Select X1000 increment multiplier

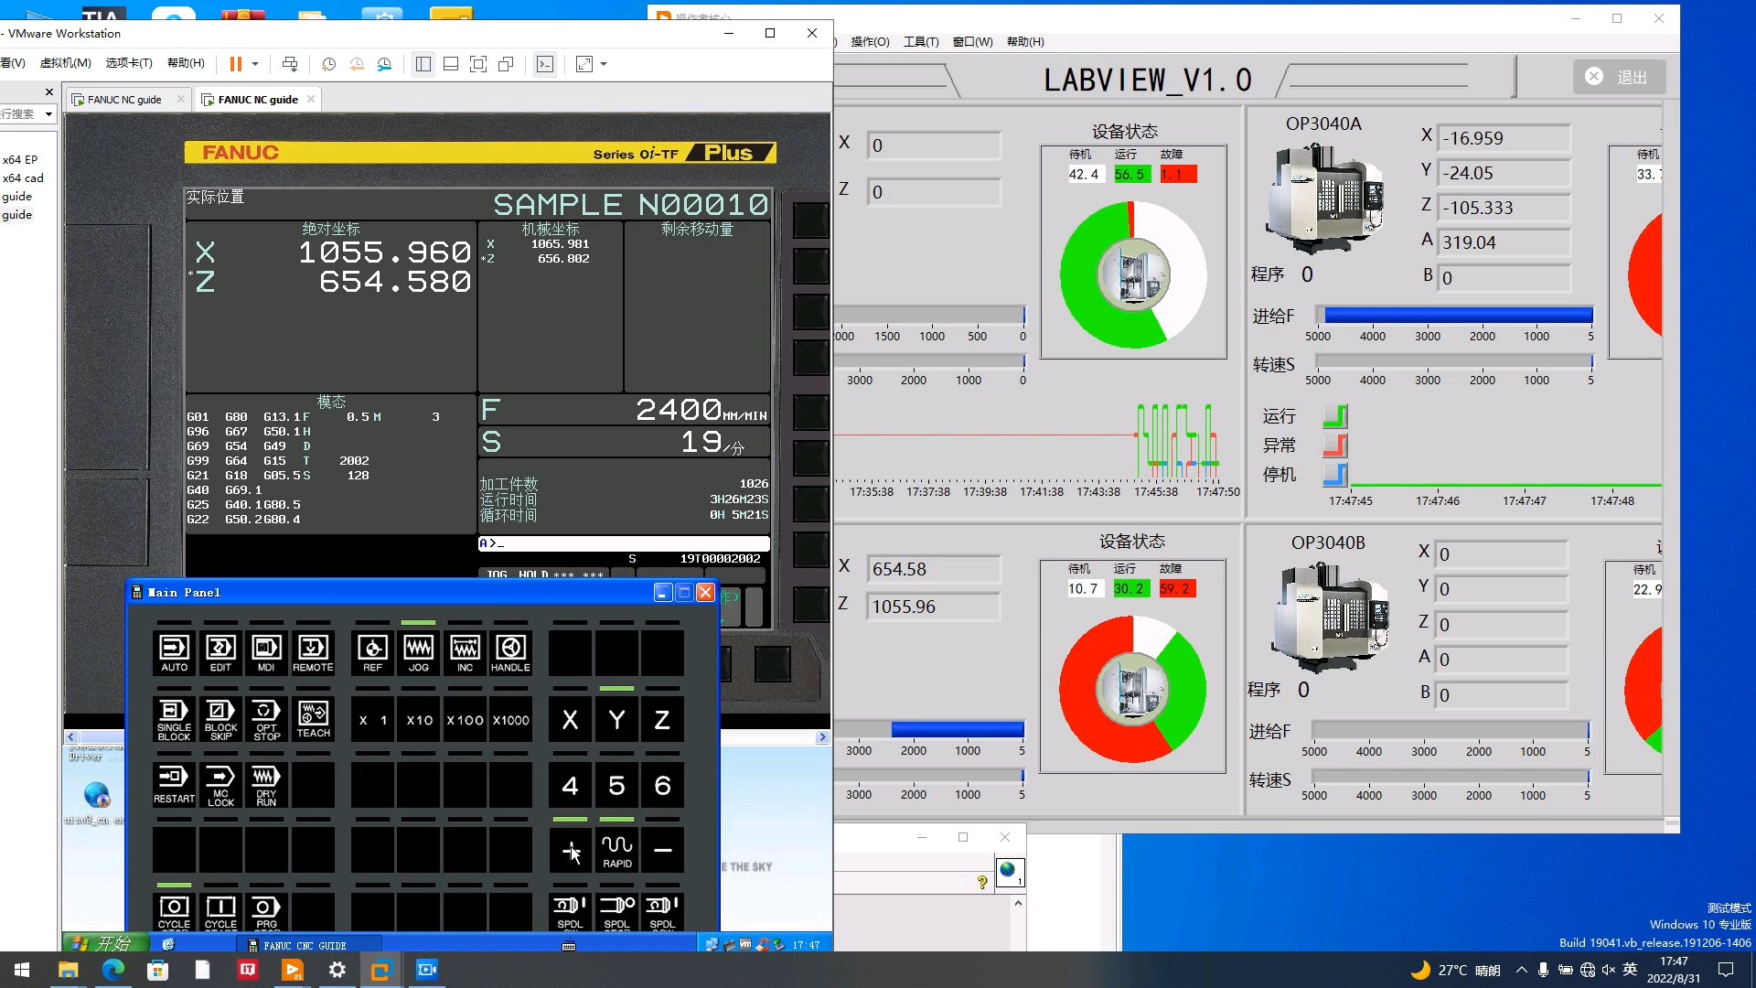pyautogui.click(x=510, y=719)
